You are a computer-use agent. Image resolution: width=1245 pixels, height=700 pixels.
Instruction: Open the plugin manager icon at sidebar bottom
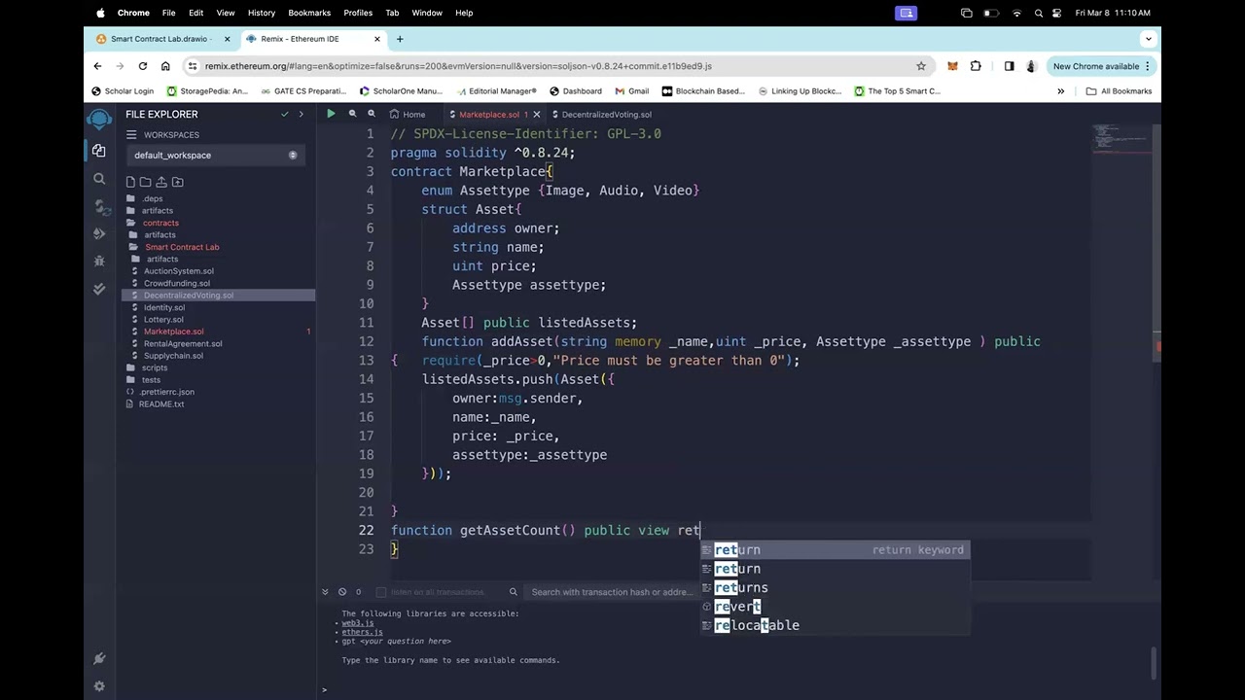(99, 658)
